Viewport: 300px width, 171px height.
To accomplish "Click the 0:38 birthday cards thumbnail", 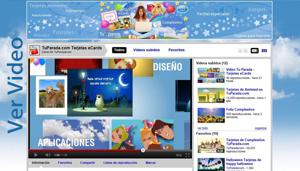I will tap(211, 146).
